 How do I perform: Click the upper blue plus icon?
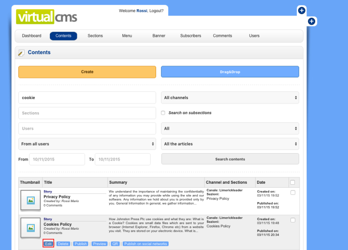tap(301, 10)
